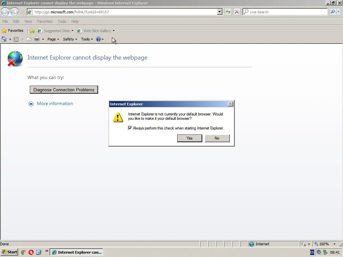Click the RSS feeds icon
The height and width of the screenshot is (257, 343).
[16, 39]
